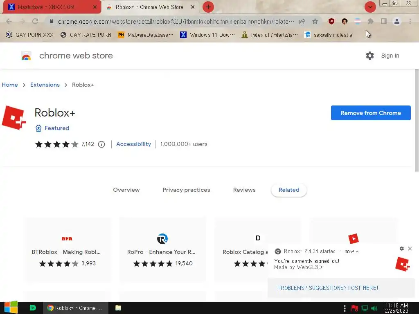Viewport: 419px width, 314px height.
Task: Open the green chat taskbar app
Action: click(33, 308)
